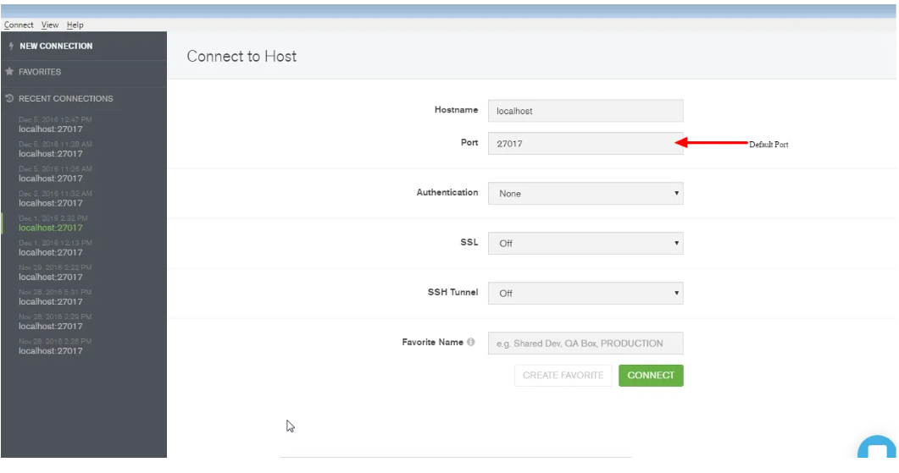Screen dimensions: 899x473
Task: Expand the SSL dropdown
Action: click(585, 244)
